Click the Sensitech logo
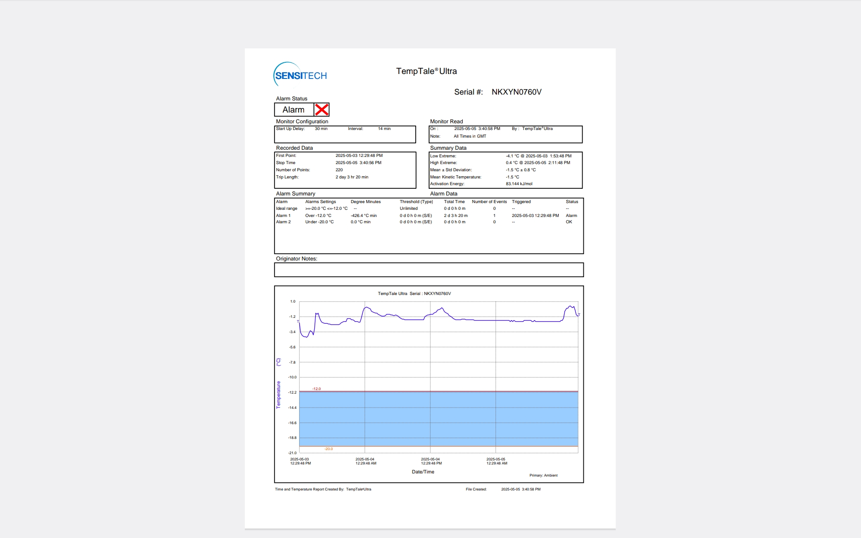861x538 pixels. pyautogui.click(x=300, y=74)
